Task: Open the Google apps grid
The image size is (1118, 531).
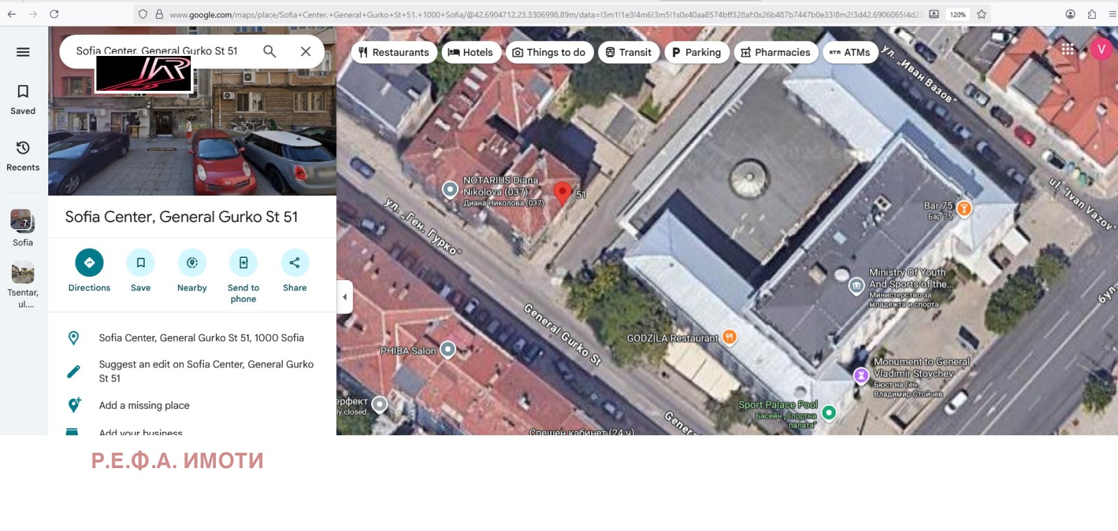Action: 1068,49
